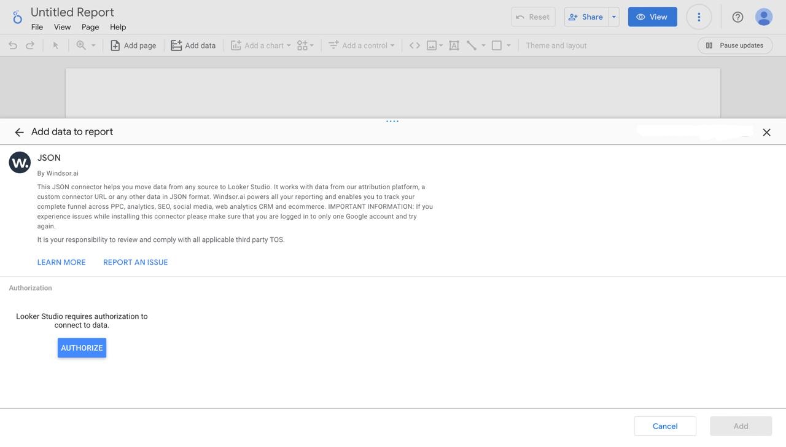Click the REPORT AN ISSUE link
This screenshot has width=786, height=447.
click(136, 262)
